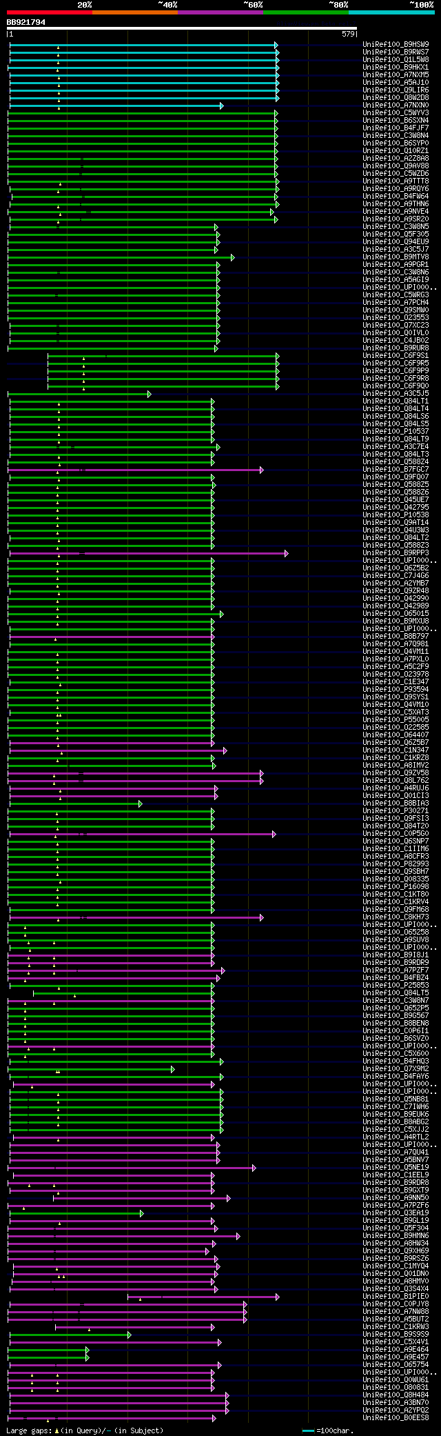Click the purple ~60% legend segment

pyautogui.click(x=220, y=12)
